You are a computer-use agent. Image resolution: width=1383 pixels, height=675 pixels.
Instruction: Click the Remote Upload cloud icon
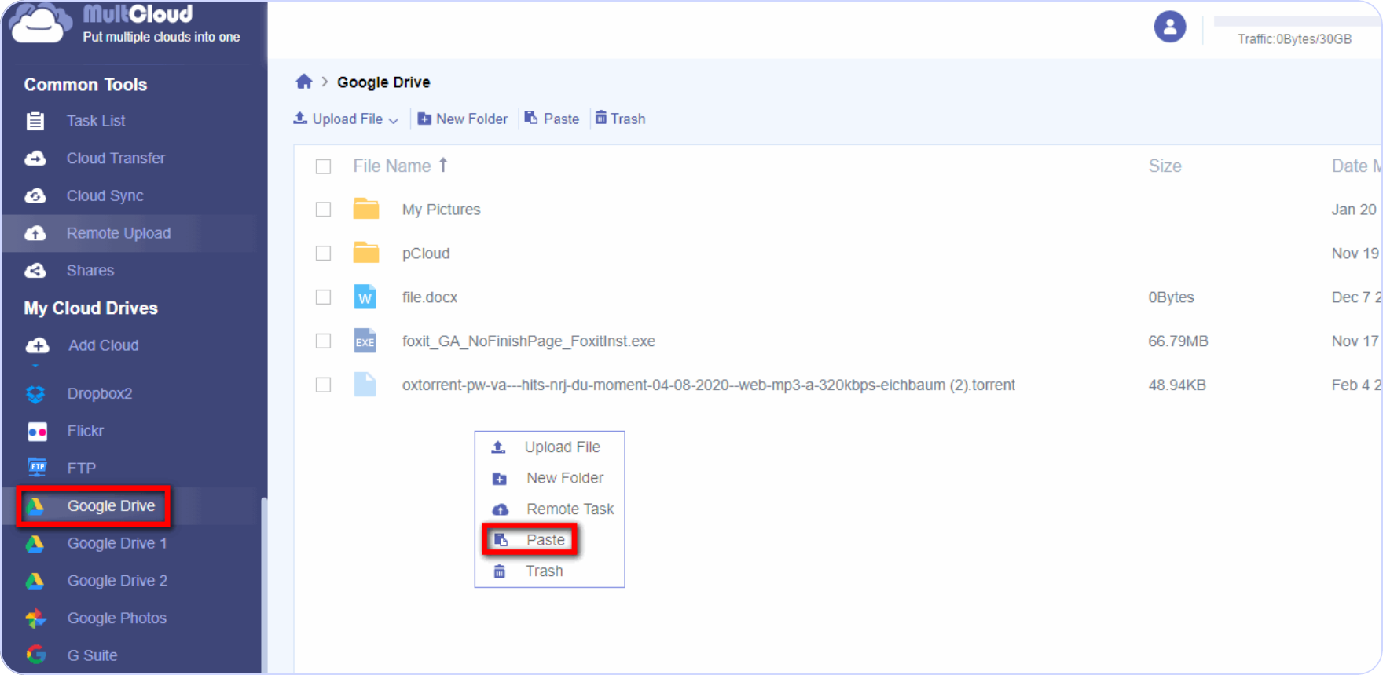pyautogui.click(x=35, y=233)
